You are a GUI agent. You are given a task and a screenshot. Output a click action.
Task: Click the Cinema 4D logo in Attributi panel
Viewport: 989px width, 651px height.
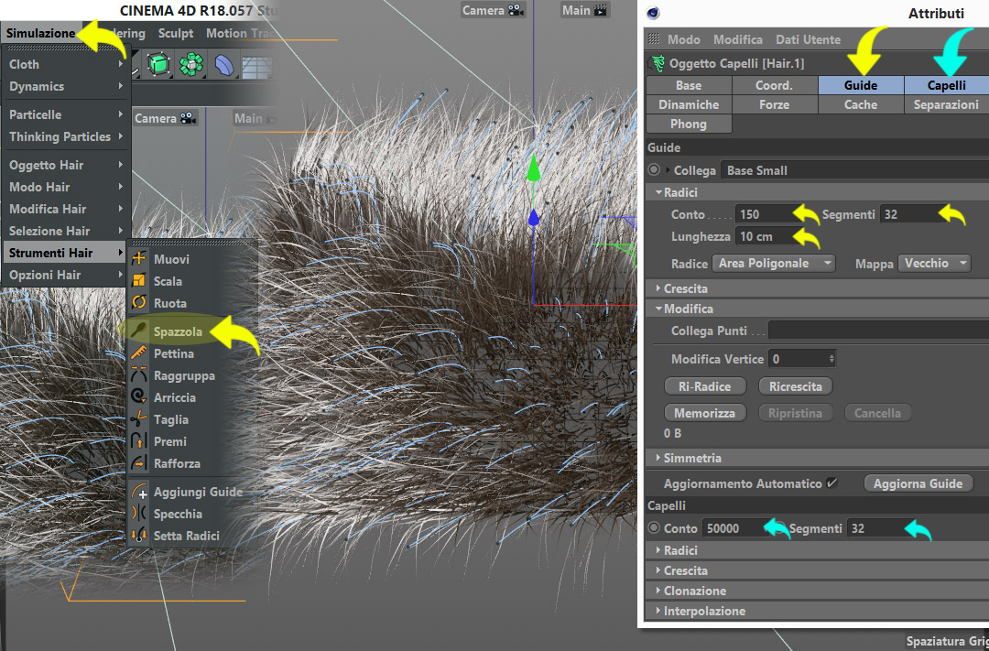click(x=653, y=13)
